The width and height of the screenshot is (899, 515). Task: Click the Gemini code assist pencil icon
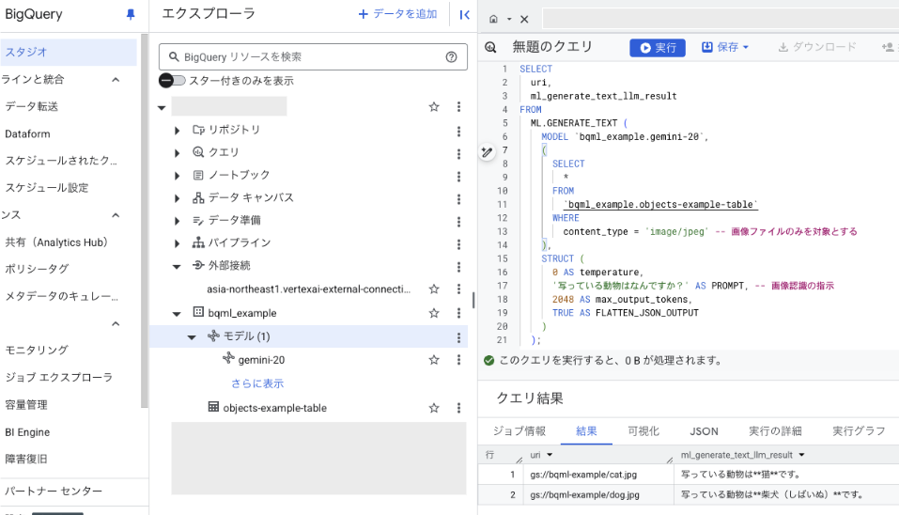(x=487, y=152)
